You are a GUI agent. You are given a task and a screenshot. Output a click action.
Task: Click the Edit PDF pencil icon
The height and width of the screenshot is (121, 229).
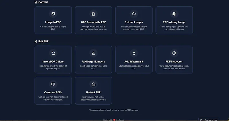click(36, 42)
